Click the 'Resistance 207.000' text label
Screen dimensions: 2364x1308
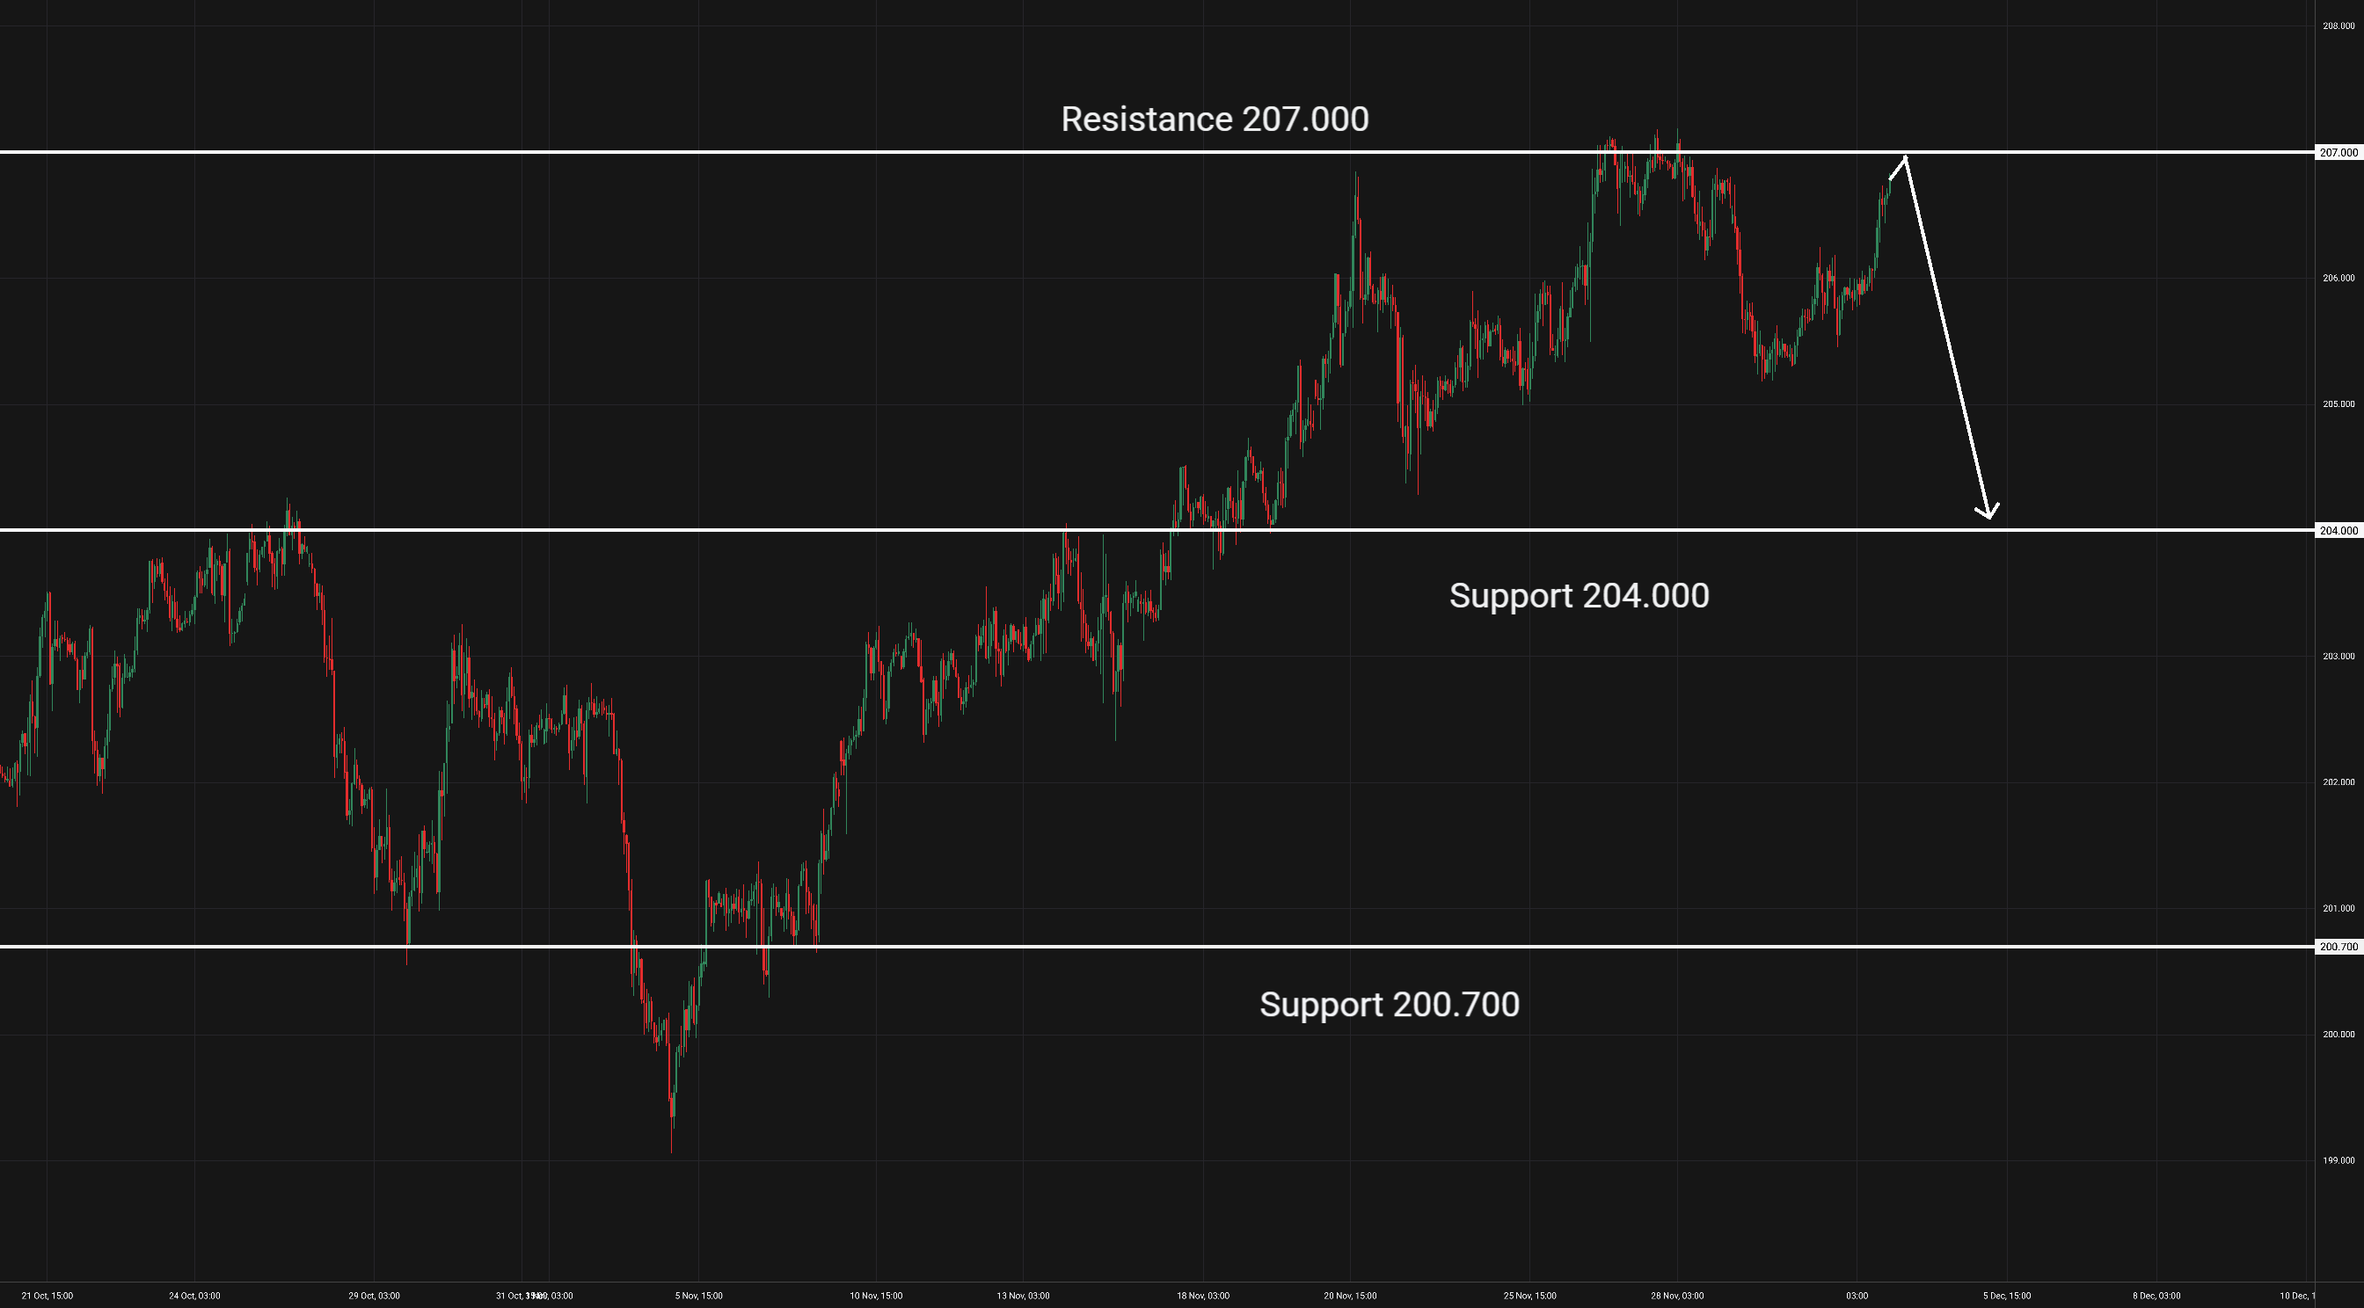(1215, 120)
